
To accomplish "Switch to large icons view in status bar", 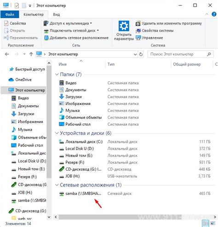I will pyautogui.click(x=213, y=223).
